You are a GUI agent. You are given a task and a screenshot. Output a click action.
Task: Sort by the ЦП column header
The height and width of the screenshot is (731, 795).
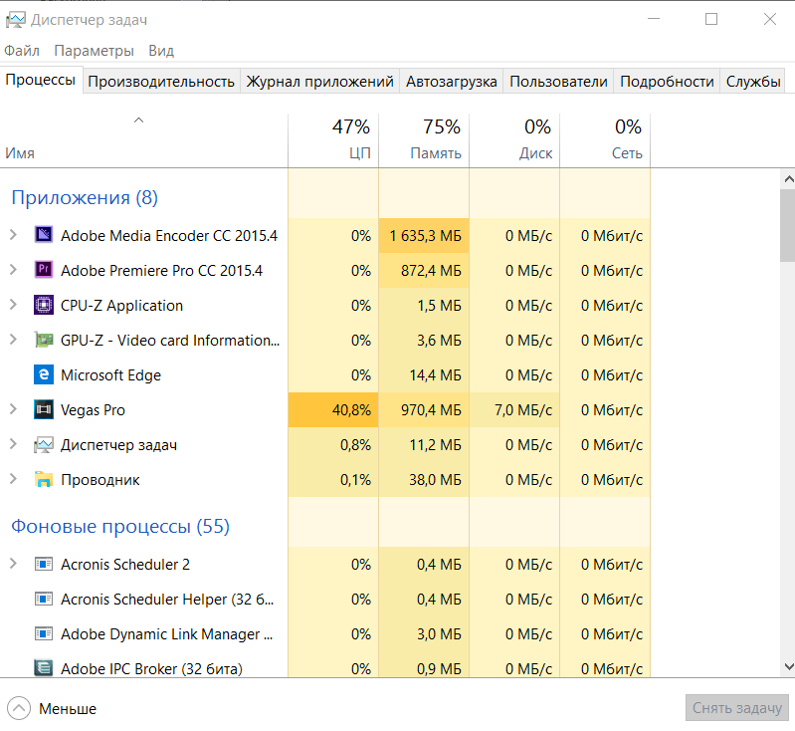333,140
